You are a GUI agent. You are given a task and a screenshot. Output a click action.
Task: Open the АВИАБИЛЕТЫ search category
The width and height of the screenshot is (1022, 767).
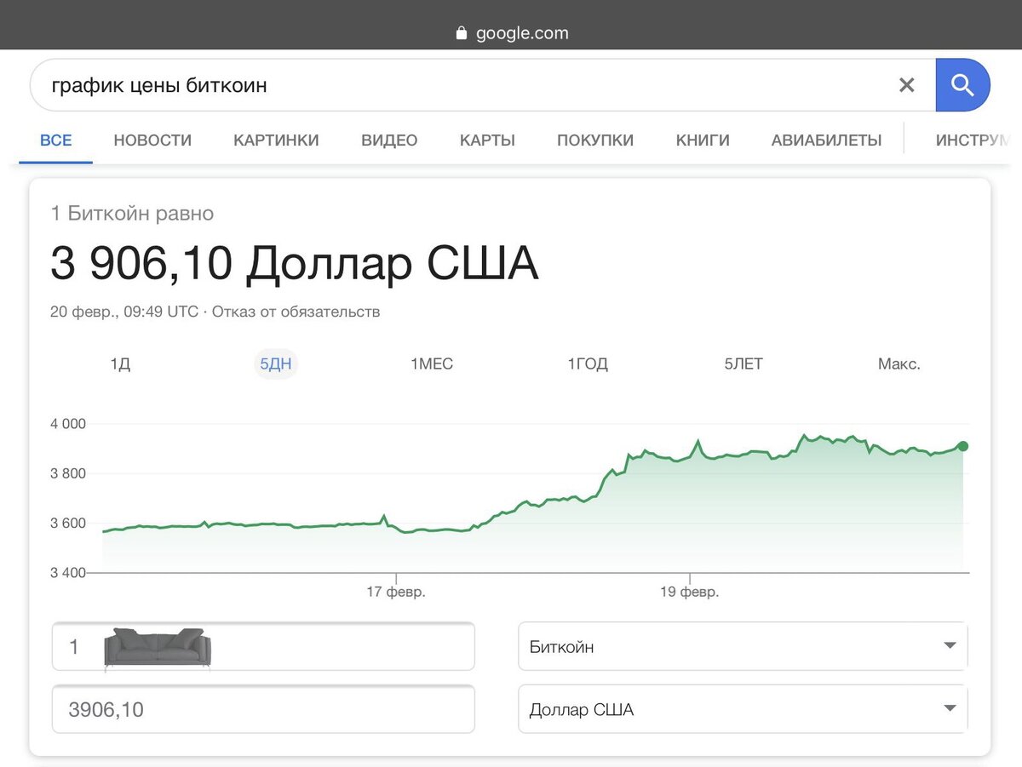coord(826,140)
